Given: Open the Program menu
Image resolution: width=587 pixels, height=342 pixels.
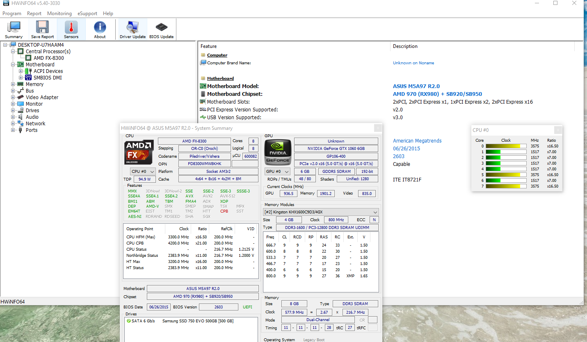Looking at the screenshot, I should 12,14.
